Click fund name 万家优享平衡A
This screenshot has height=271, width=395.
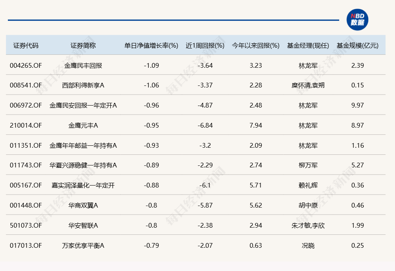tap(83, 245)
